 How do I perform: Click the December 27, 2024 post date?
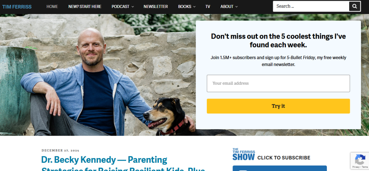pos(61,150)
